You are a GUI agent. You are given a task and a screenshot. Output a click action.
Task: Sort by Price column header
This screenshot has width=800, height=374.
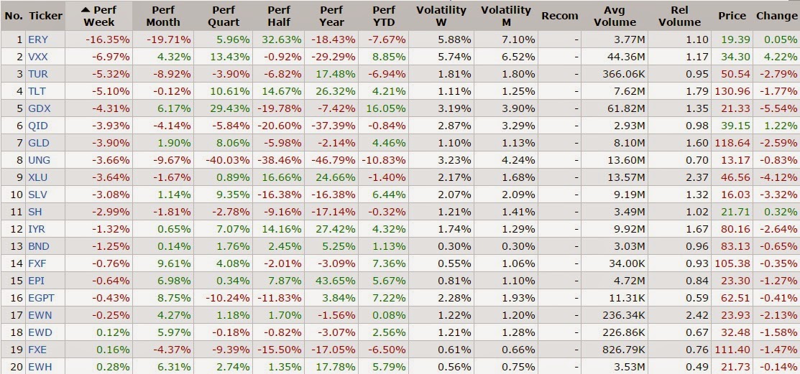coord(732,16)
